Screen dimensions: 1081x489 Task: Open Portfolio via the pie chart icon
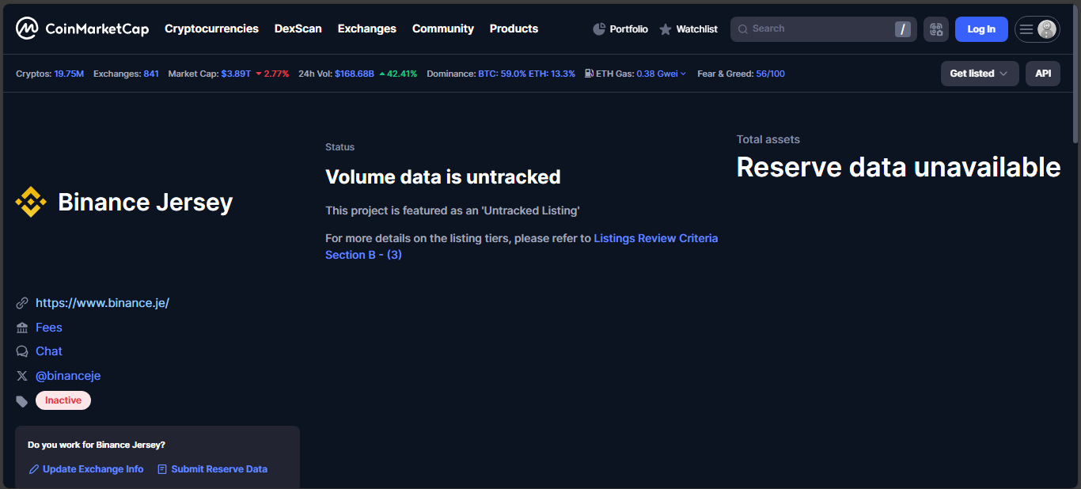point(599,29)
